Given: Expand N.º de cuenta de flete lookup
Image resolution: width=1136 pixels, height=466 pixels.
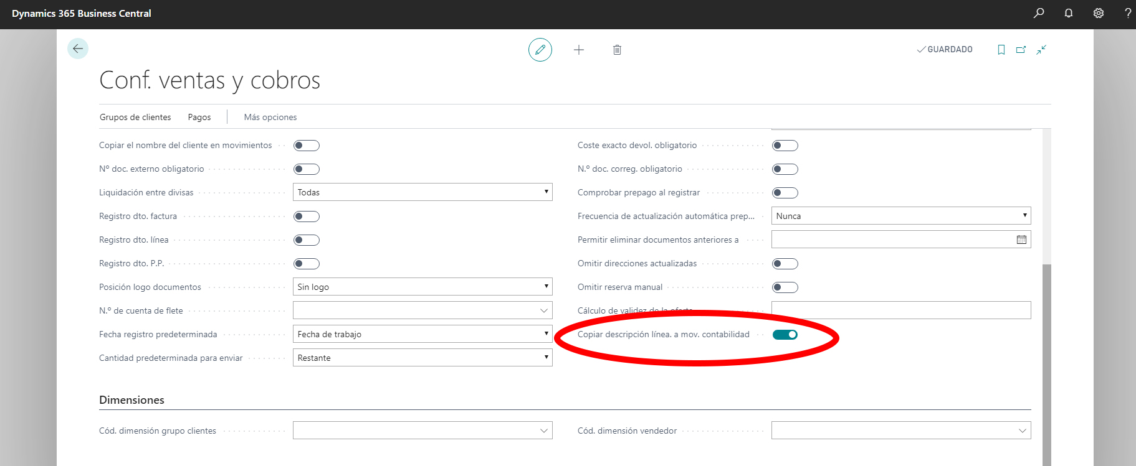Looking at the screenshot, I should point(543,310).
